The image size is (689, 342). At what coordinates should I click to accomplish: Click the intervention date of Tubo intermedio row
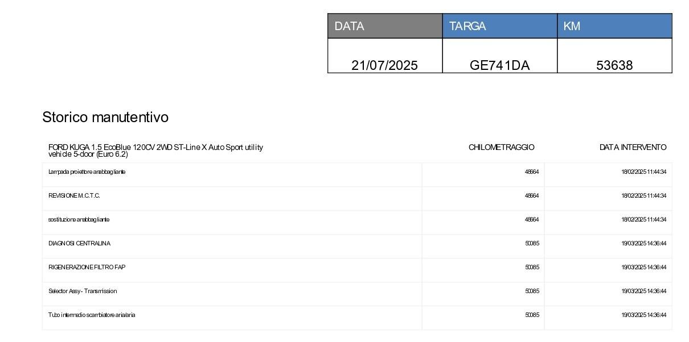[643, 315]
